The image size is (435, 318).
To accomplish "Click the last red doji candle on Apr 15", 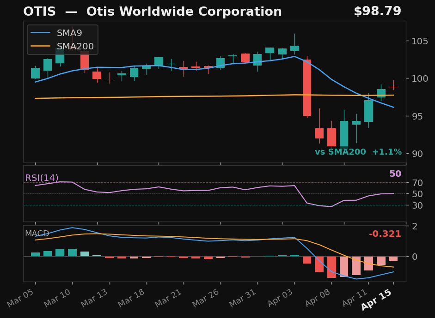I will point(393,87).
